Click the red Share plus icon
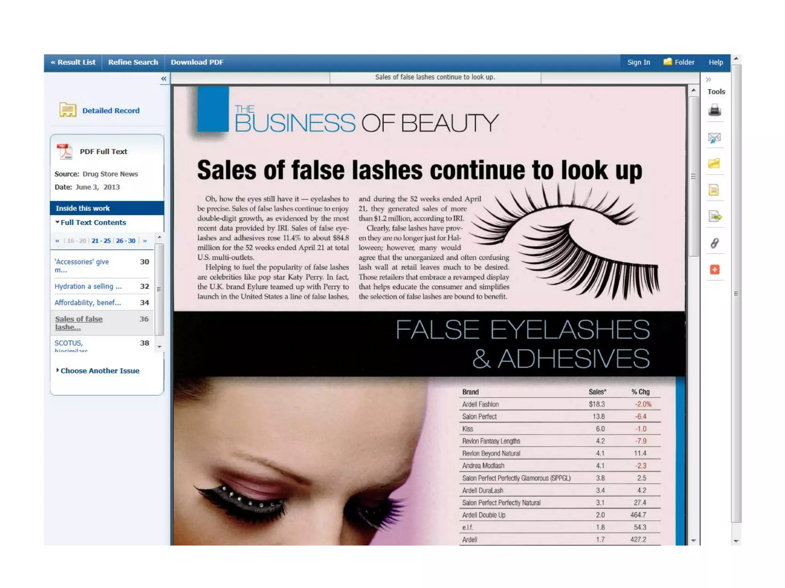 point(714,269)
